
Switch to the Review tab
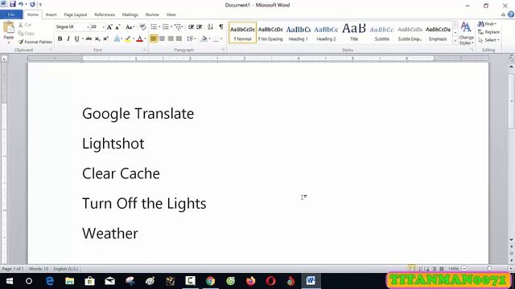tap(152, 14)
